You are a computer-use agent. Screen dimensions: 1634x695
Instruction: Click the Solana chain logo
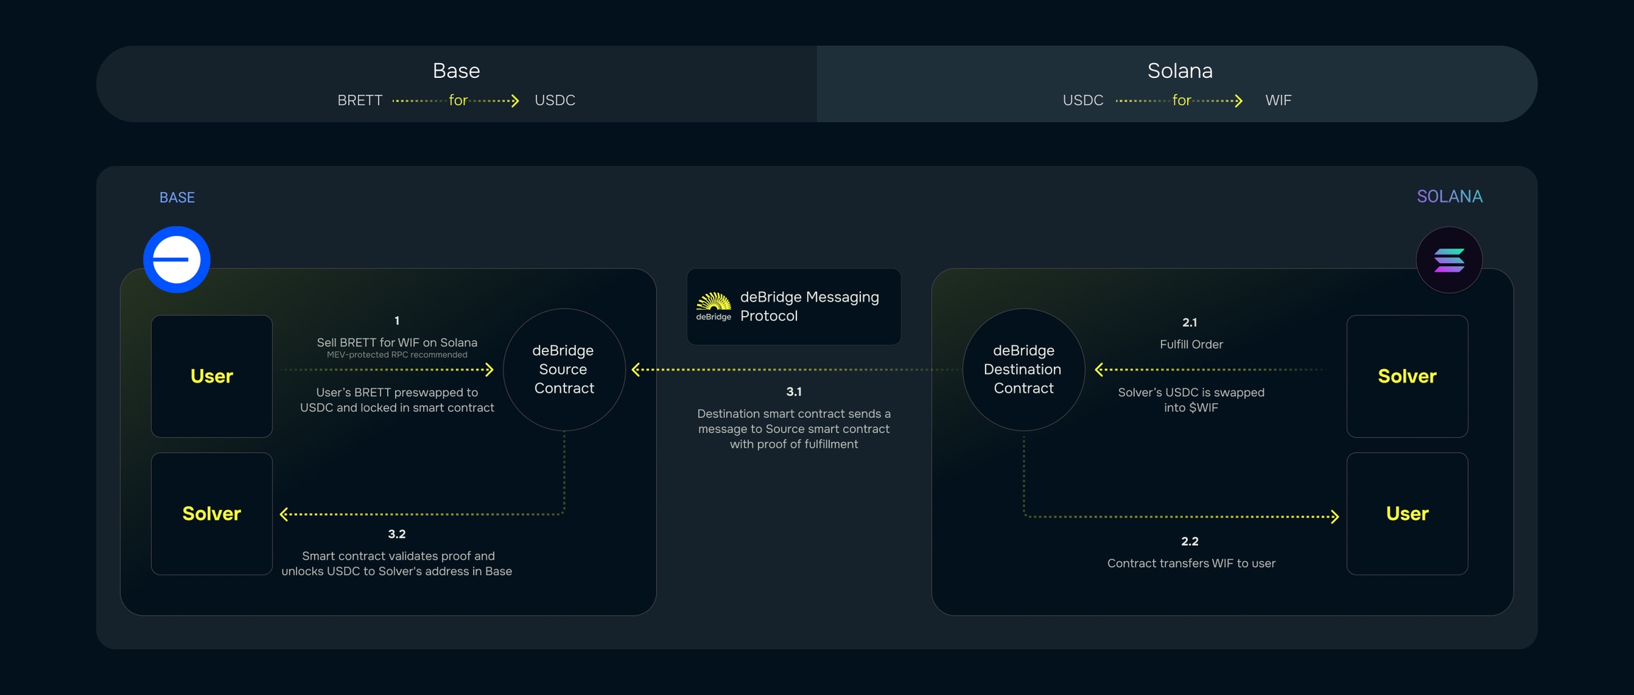point(1449,260)
